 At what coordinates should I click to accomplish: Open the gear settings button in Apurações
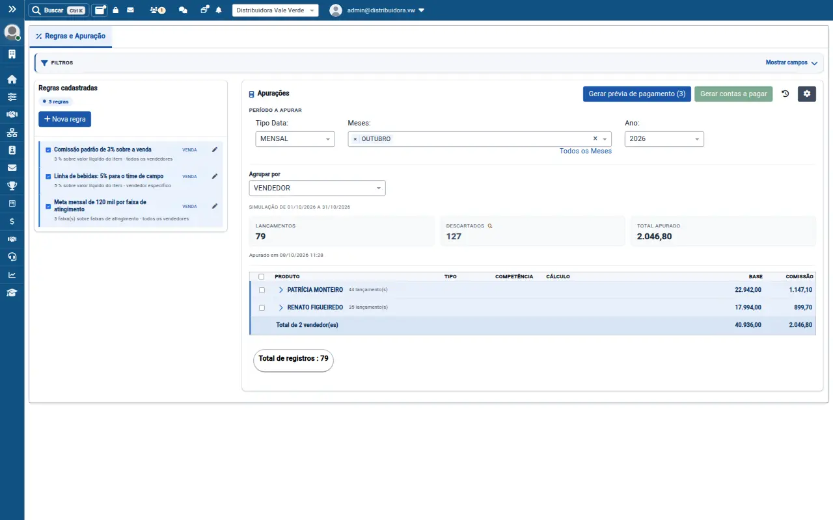(807, 94)
